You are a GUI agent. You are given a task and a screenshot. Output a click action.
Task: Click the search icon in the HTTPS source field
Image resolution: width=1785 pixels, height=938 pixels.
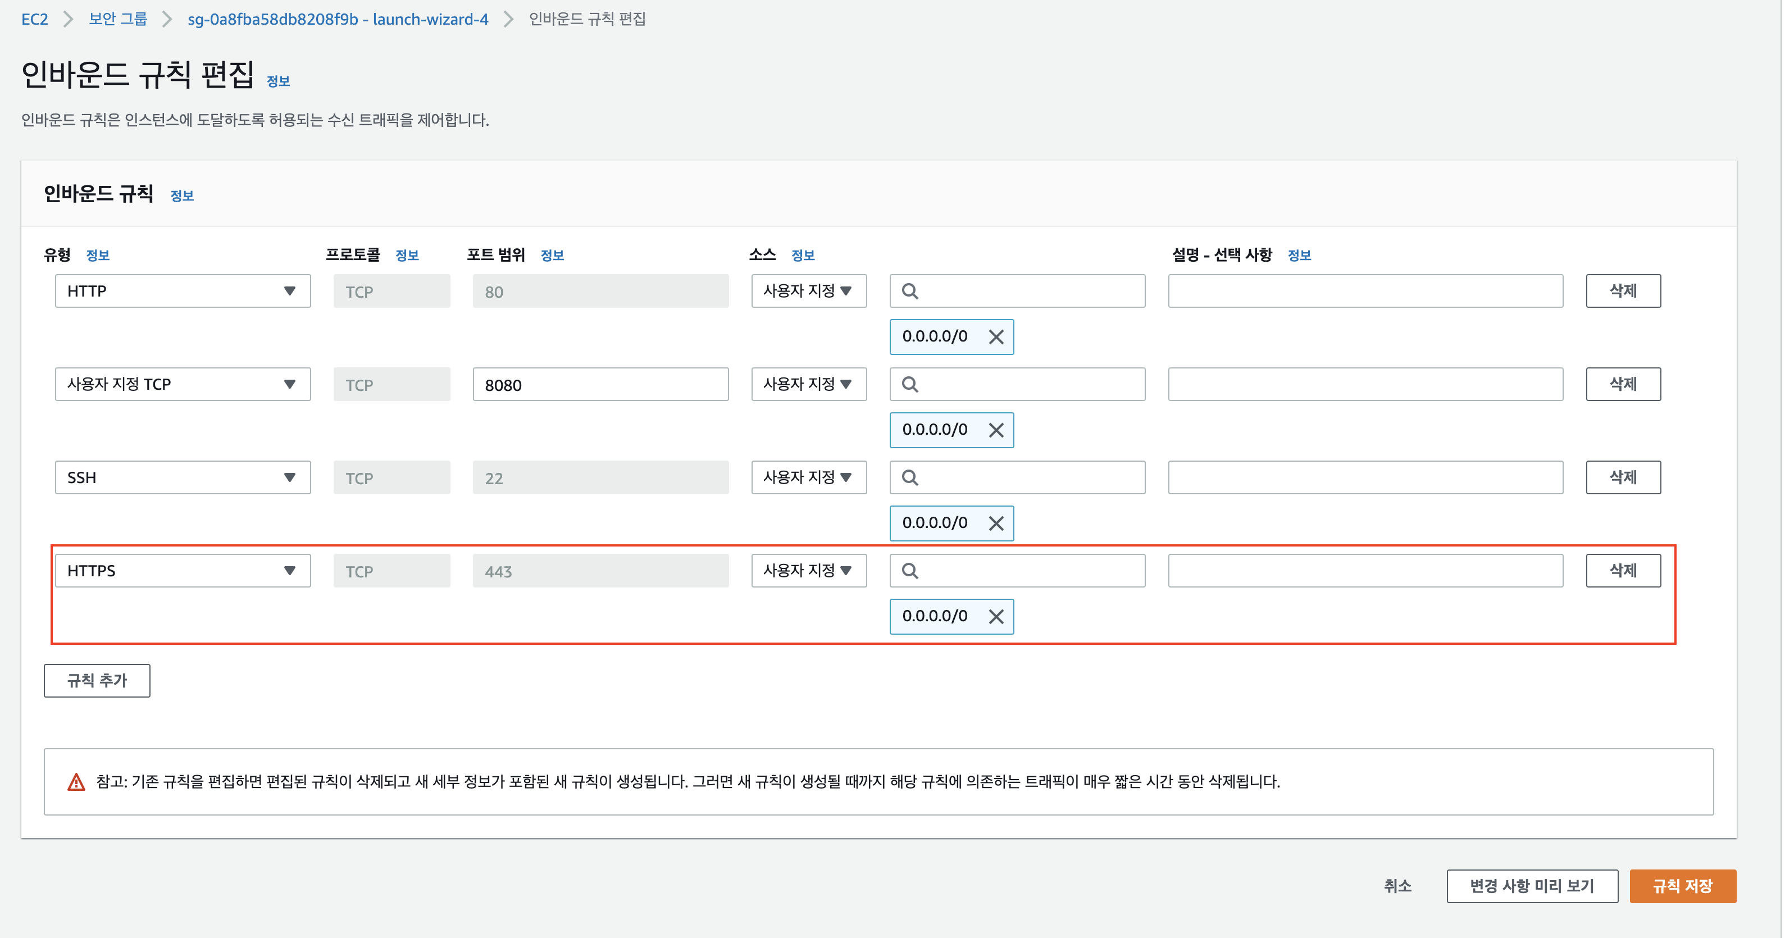pos(910,571)
